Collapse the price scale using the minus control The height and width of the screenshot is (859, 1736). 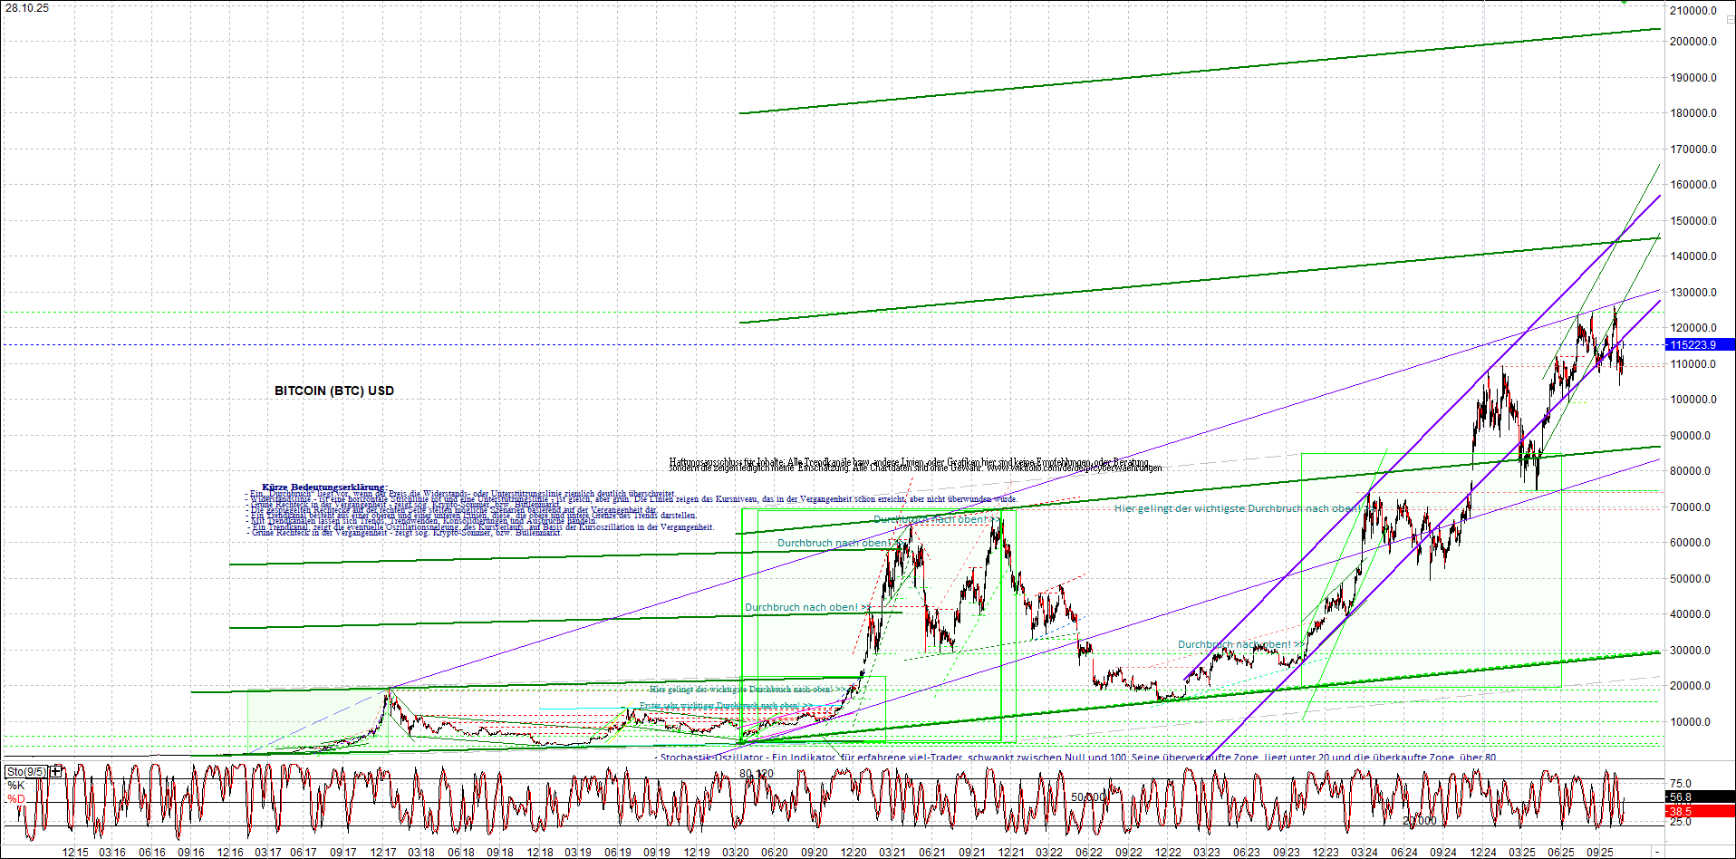pos(1729,21)
